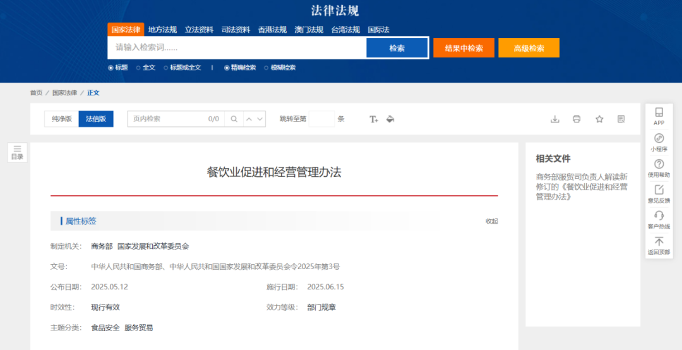The width and height of the screenshot is (682, 350).
Task: Open the 目录 table of contents
Action: pos(18,153)
